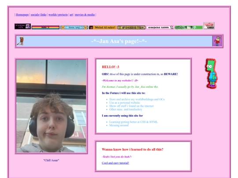Go to the socials+links page
The height and width of the screenshot is (178, 238).
38,15
